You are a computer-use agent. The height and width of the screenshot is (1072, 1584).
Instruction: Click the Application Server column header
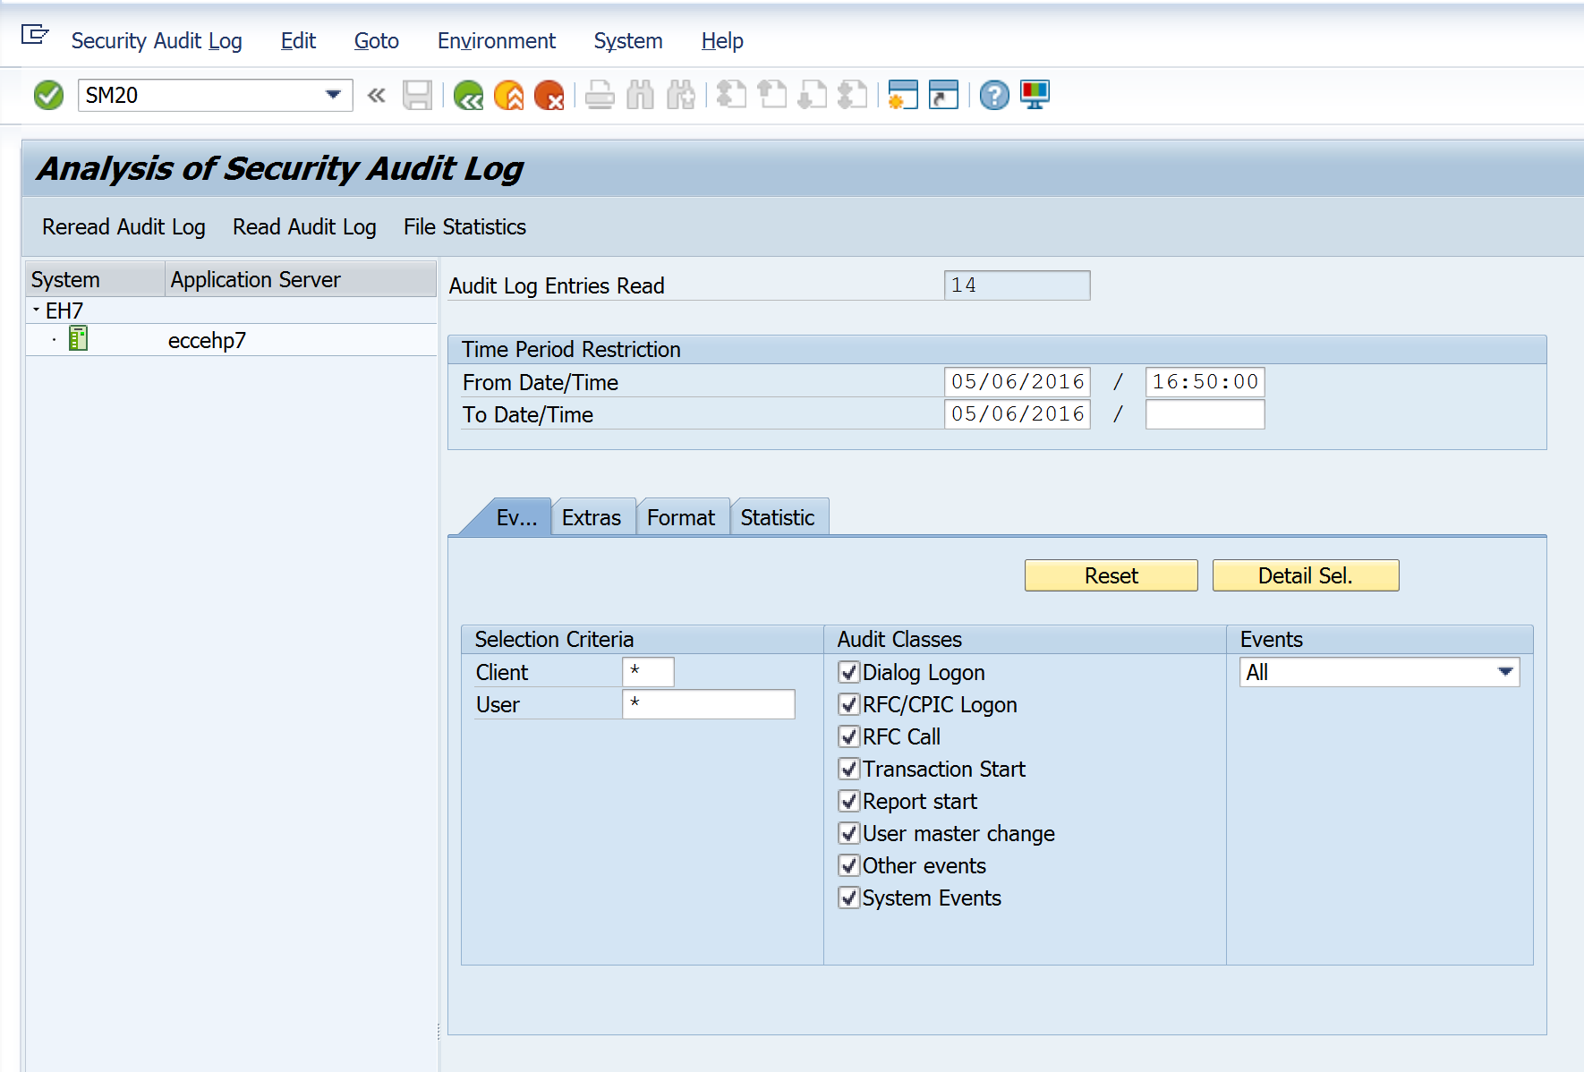(301, 279)
